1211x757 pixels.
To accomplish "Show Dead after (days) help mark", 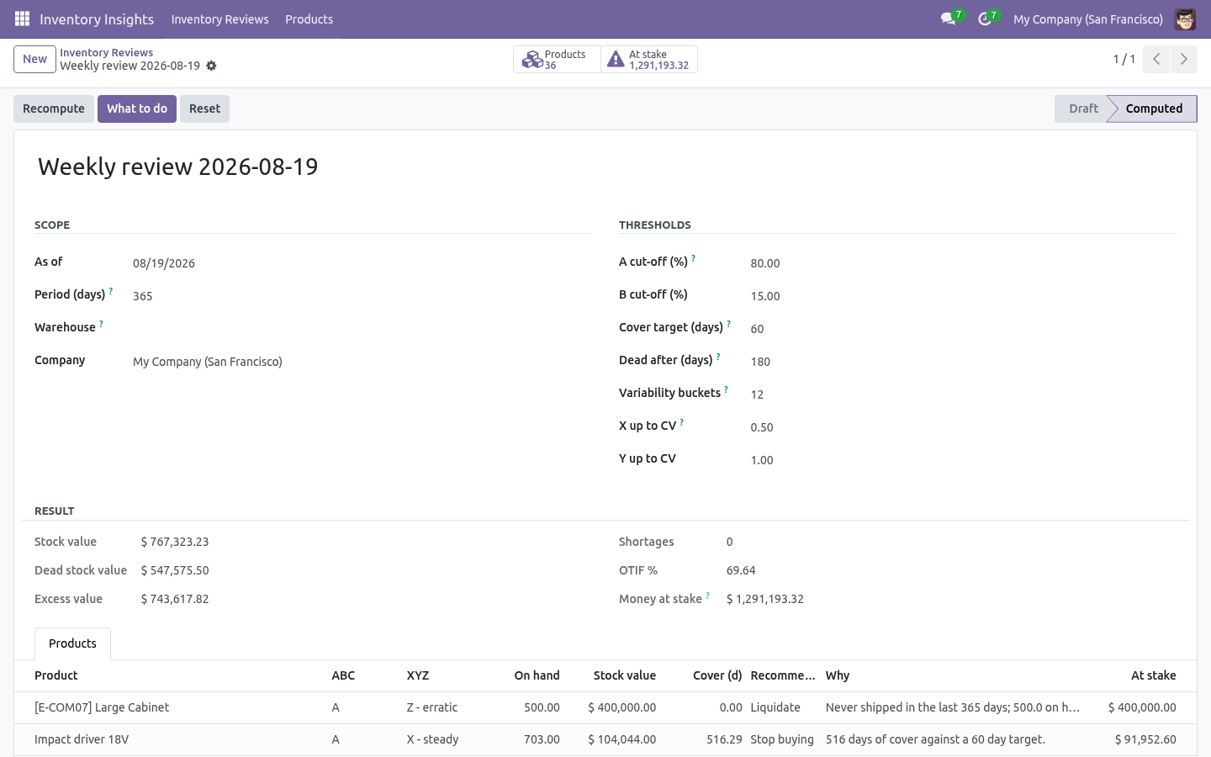I will point(718,357).
